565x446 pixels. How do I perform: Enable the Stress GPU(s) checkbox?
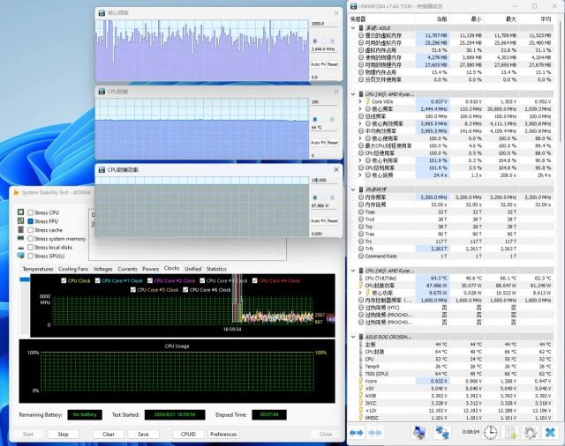pyautogui.click(x=31, y=256)
